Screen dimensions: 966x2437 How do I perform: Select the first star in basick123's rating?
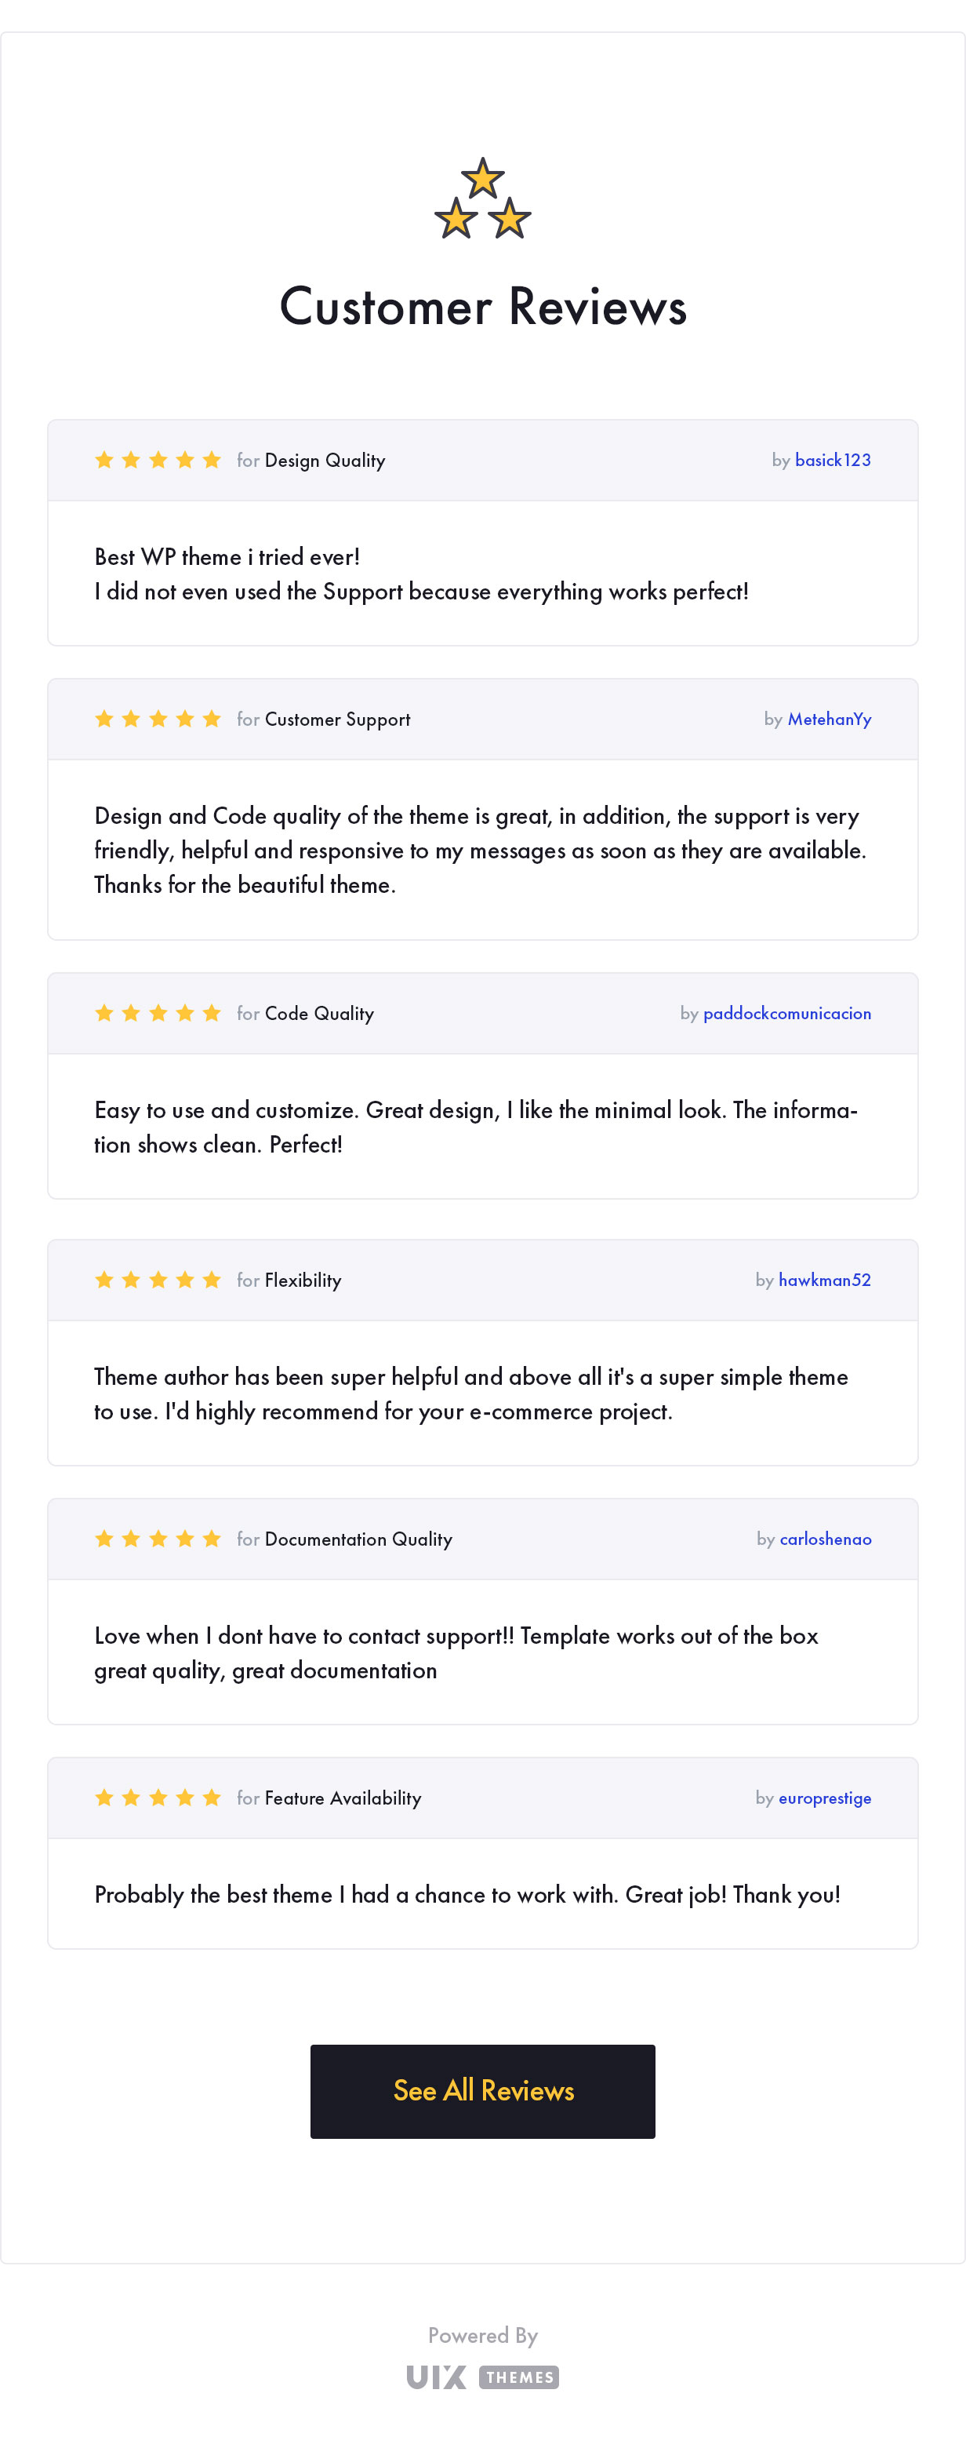(105, 460)
